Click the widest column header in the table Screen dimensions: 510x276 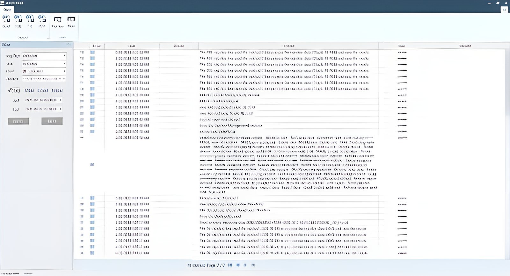click(288, 46)
